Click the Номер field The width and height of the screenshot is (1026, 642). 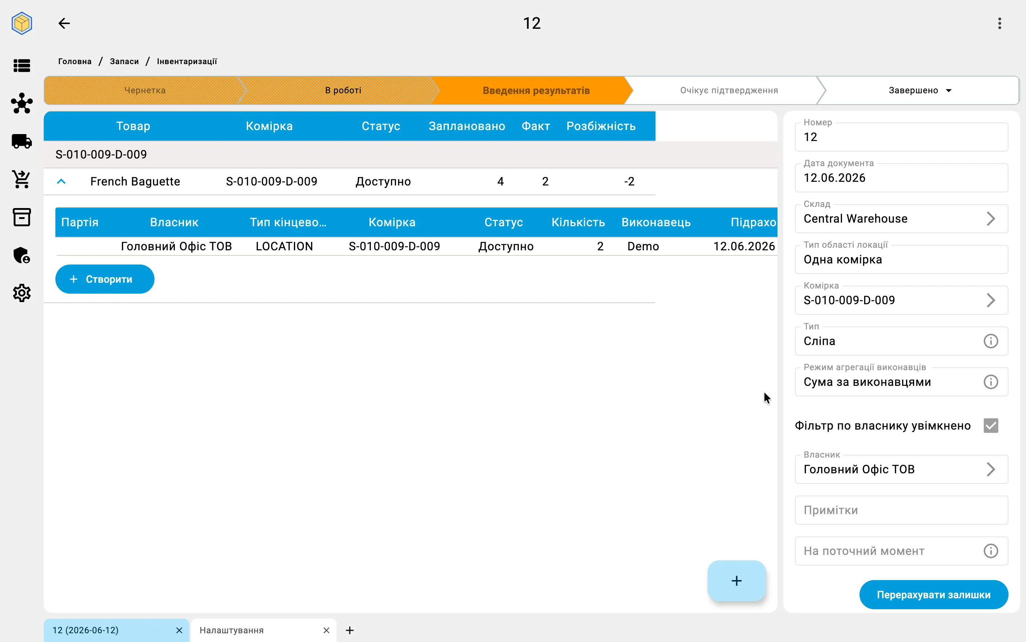click(x=901, y=137)
